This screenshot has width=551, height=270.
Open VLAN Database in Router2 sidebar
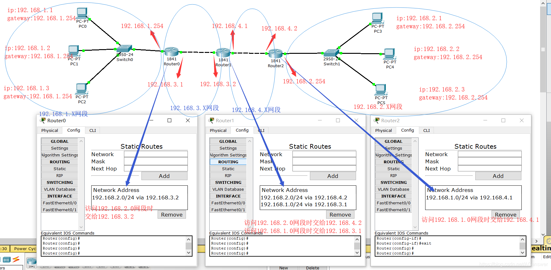pyautogui.click(x=393, y=189)
